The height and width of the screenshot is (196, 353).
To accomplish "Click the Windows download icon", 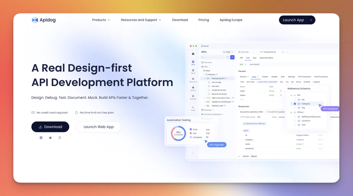I will point(41,138).
